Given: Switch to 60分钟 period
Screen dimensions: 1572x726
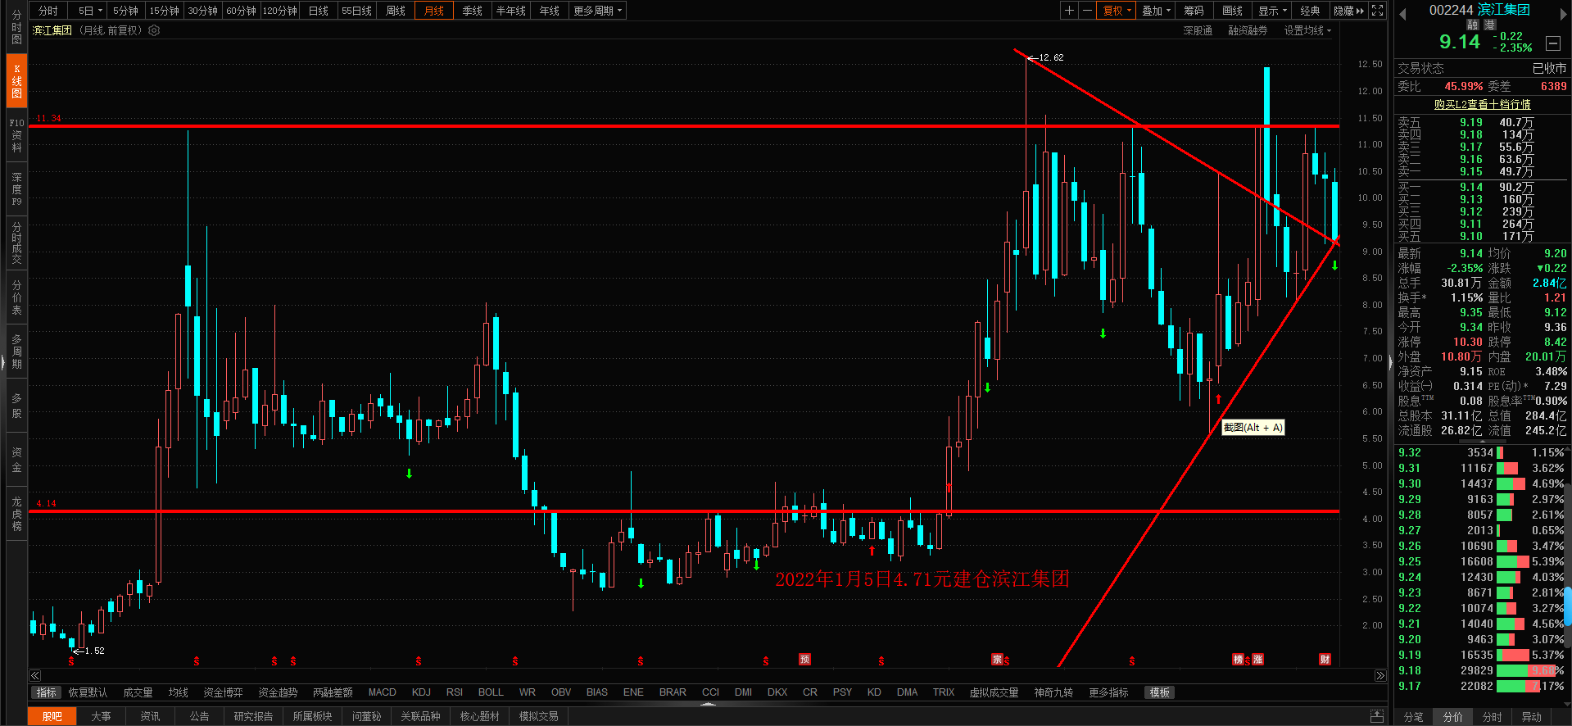Looking at the screenshot, I should [241, 11].
